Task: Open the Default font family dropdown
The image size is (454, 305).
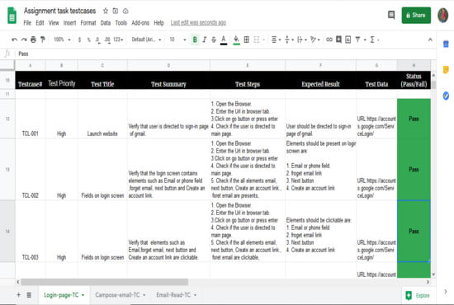Action: click(x=146, y=40)
